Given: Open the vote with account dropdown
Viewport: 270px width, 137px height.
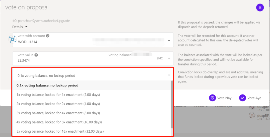Looking at the screenshot, I should [169, 41].
